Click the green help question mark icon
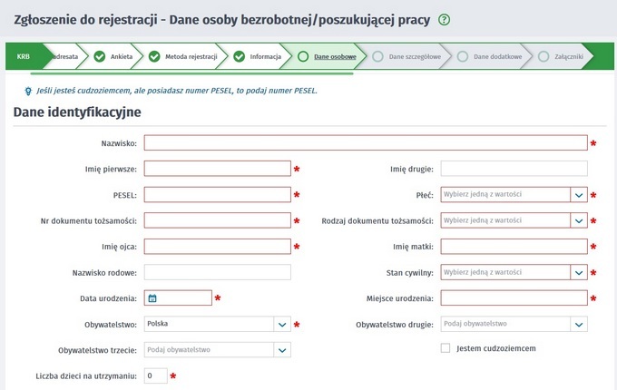The width and height of the screenshot is (617, 390). [x=444, y=20]
